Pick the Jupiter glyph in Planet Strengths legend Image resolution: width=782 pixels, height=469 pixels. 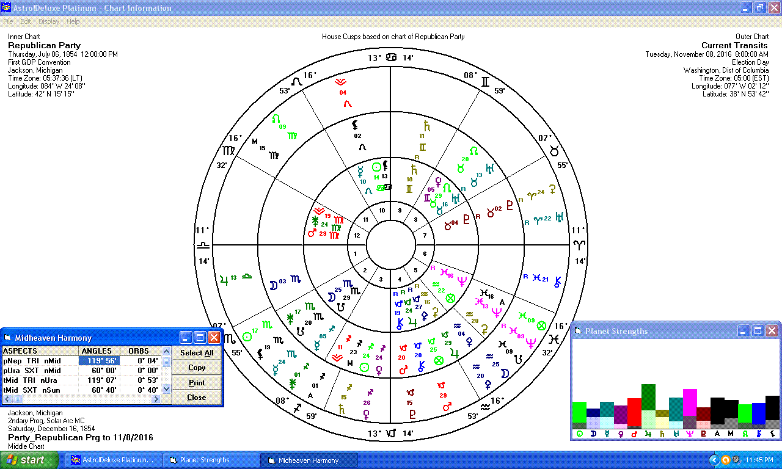[648, 434]
